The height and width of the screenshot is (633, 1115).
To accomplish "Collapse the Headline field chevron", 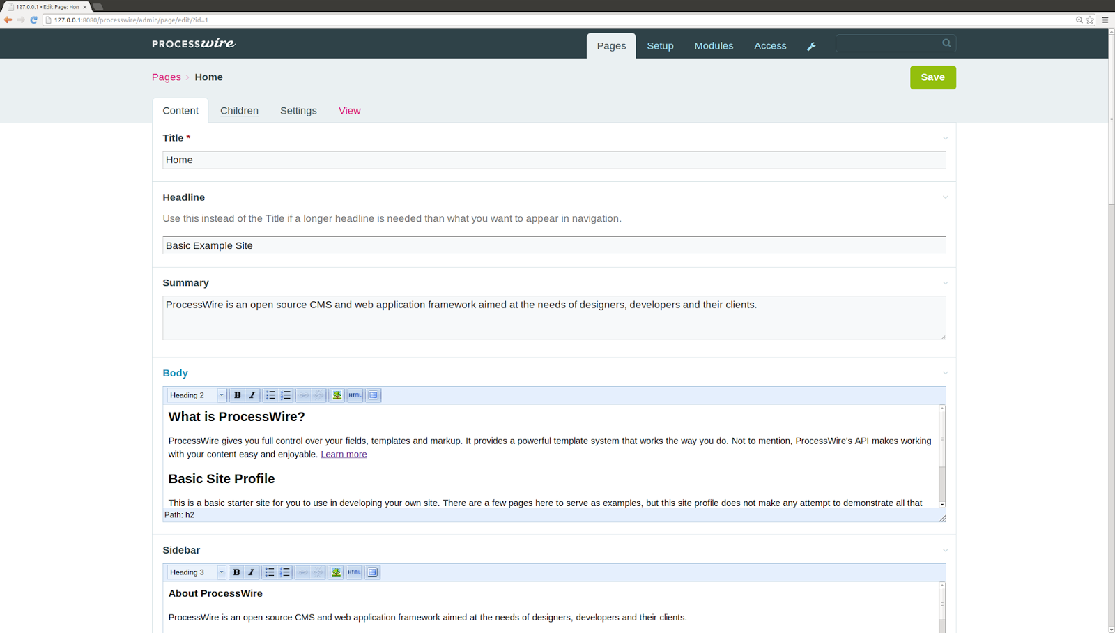I will tap(946, 197).
